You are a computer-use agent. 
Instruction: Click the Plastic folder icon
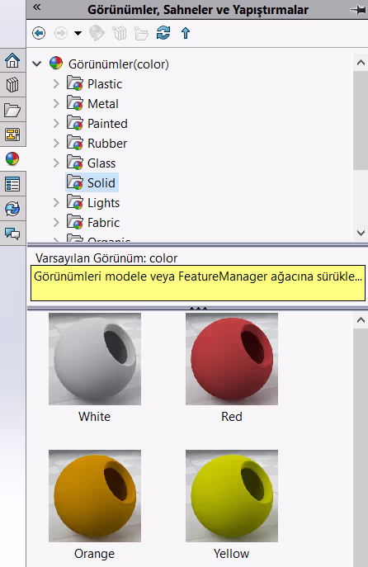(75, 83)
